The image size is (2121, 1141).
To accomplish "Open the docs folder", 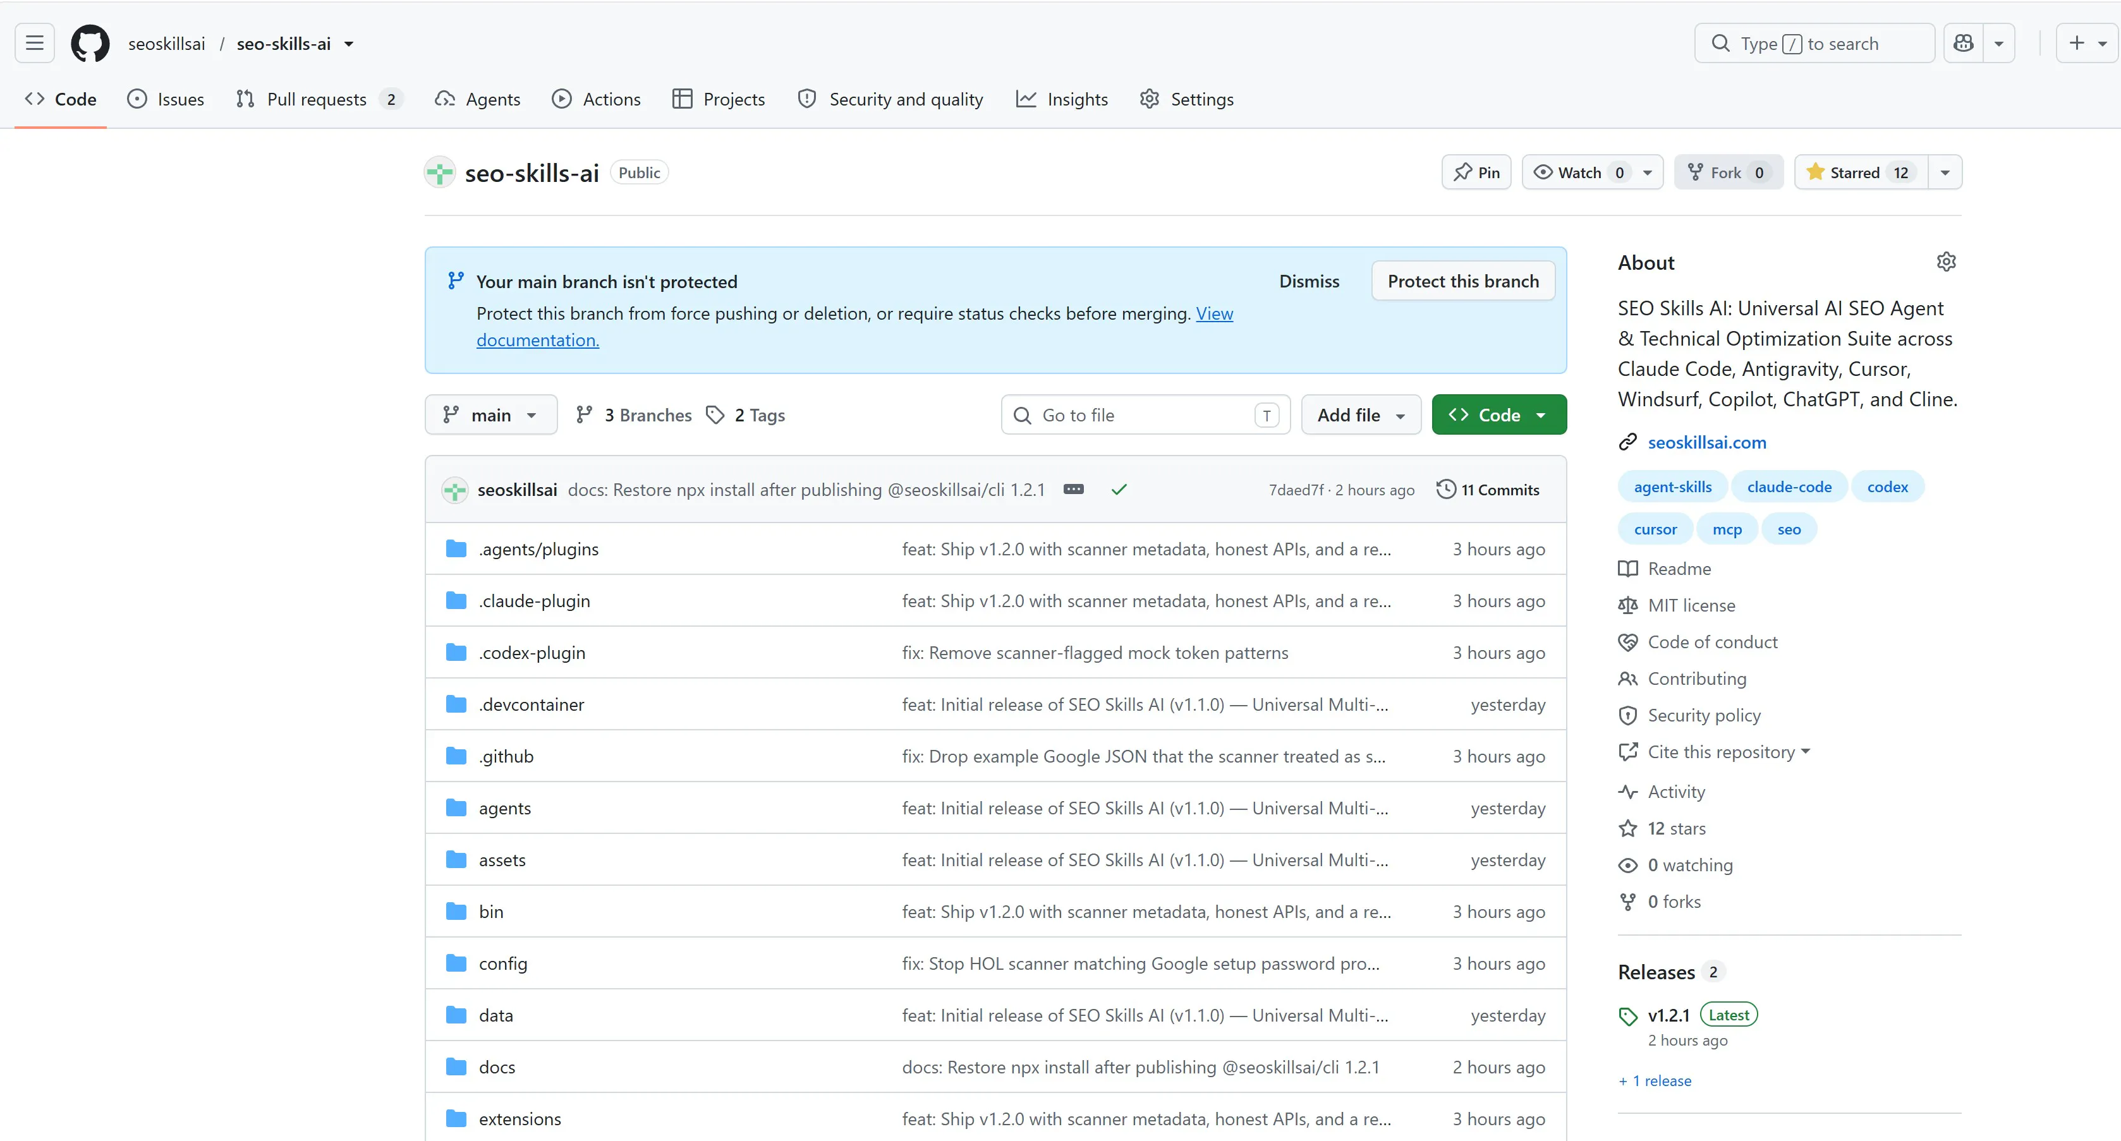I will click(x=497, y=1068).
